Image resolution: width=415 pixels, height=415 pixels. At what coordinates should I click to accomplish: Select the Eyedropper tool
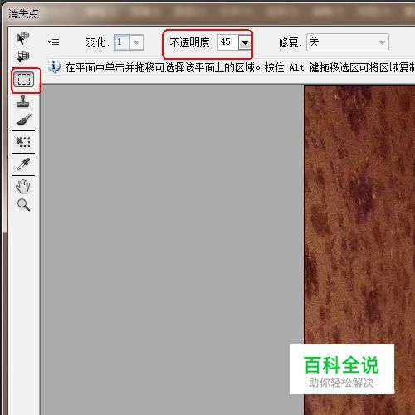[23, 164]
